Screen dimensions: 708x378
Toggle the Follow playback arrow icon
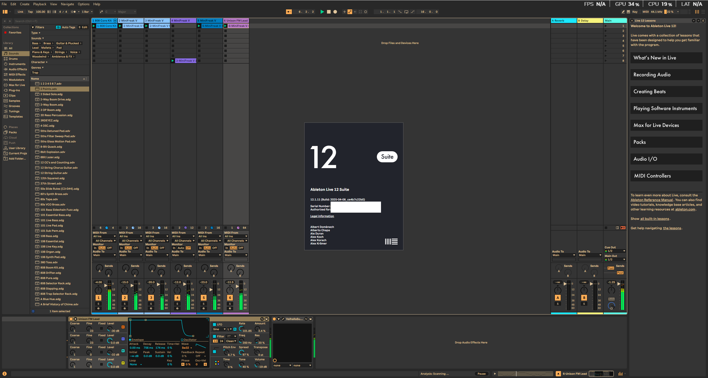[289, 12]
